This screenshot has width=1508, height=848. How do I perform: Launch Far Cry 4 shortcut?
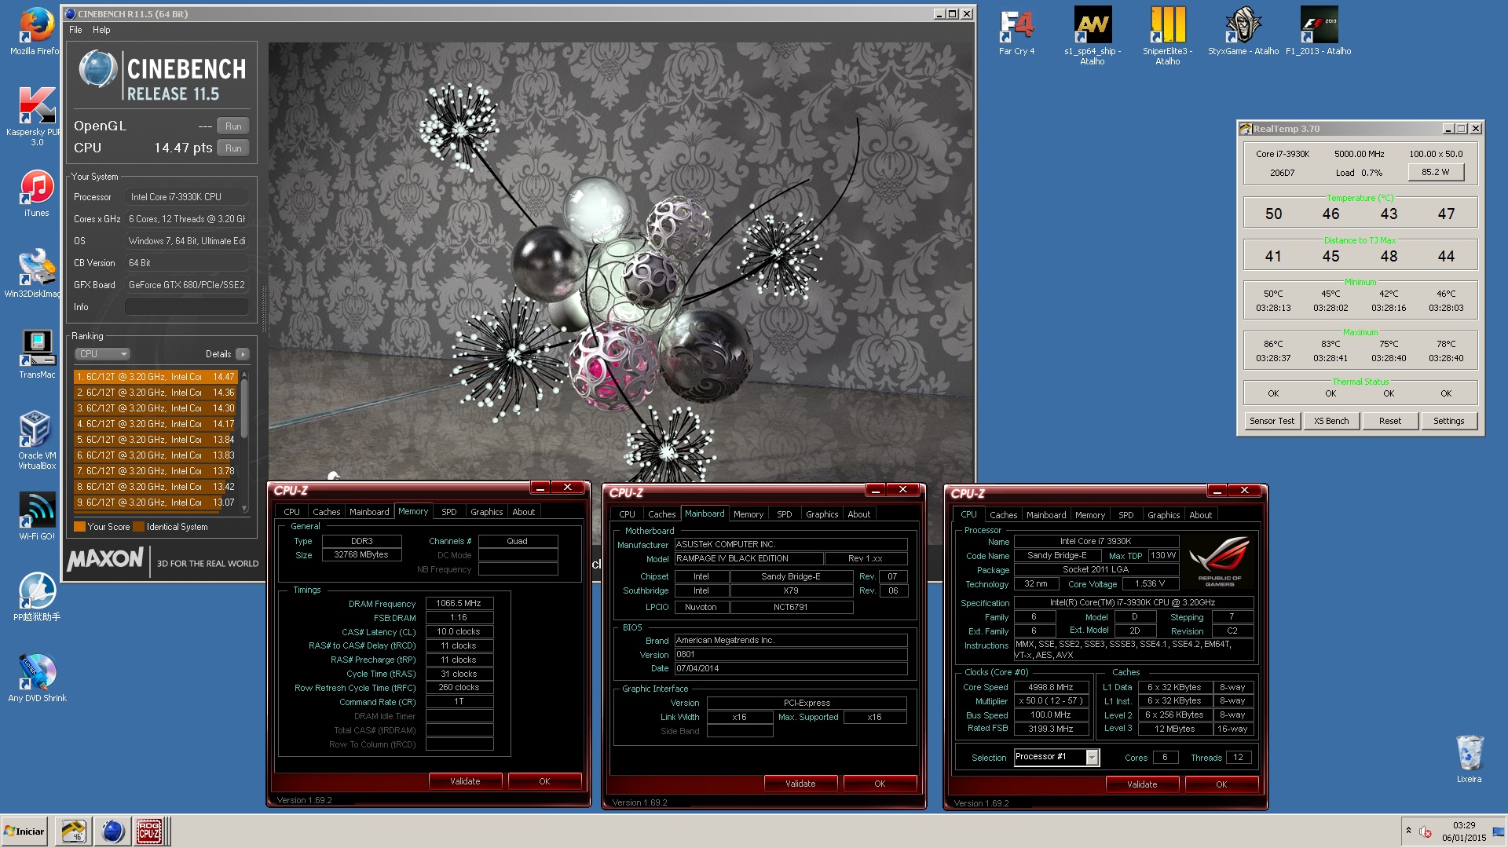click(1016, 31)
